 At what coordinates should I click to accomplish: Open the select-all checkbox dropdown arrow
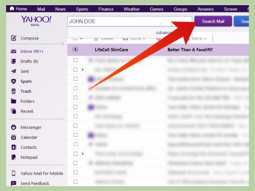click(x=81, y=39)
